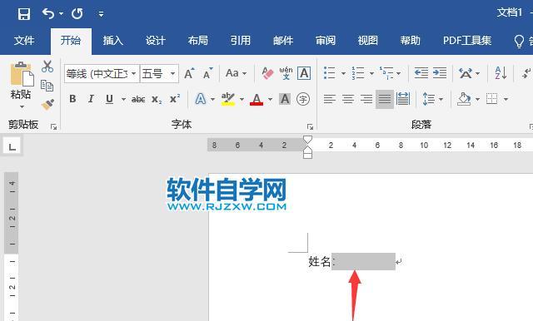Apply the red font color swatch
533x321 pixels.
click(257, 99)
